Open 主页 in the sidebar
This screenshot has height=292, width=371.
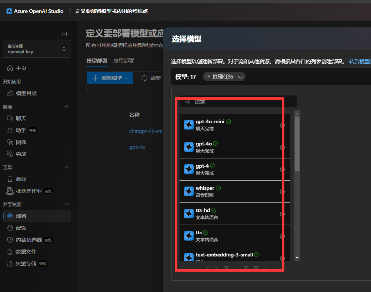37,68
